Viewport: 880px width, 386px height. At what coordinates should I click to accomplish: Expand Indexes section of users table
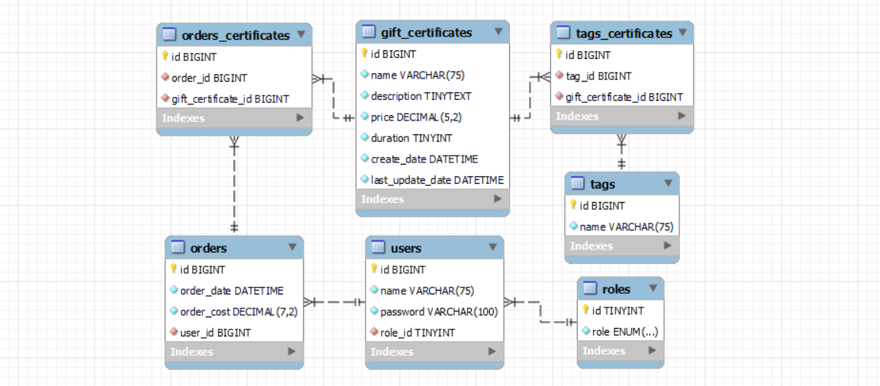[x=492, y=351]
